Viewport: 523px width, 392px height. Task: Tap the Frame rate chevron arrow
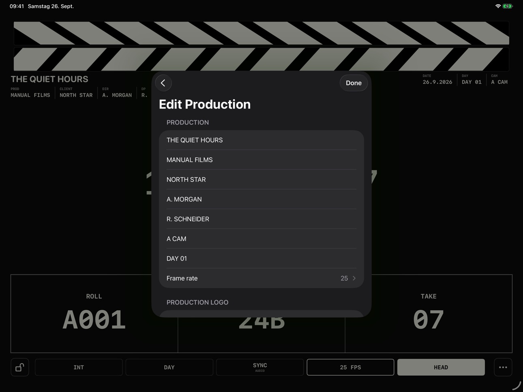[354, 278]
